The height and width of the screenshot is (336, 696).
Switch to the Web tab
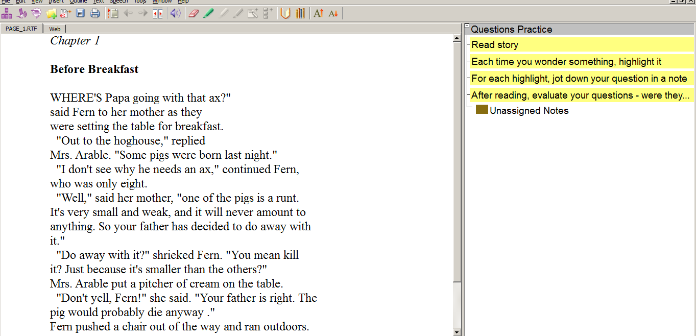pyautogui.click(x=55, y=29)
